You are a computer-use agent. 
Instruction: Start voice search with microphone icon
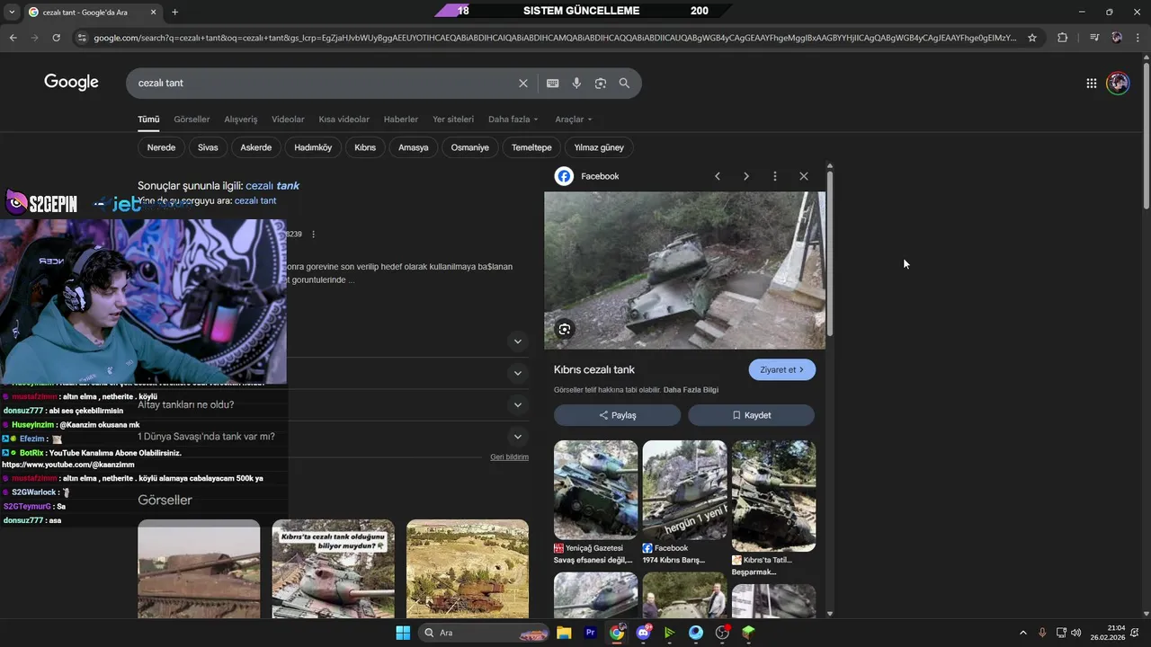point(576,83)
